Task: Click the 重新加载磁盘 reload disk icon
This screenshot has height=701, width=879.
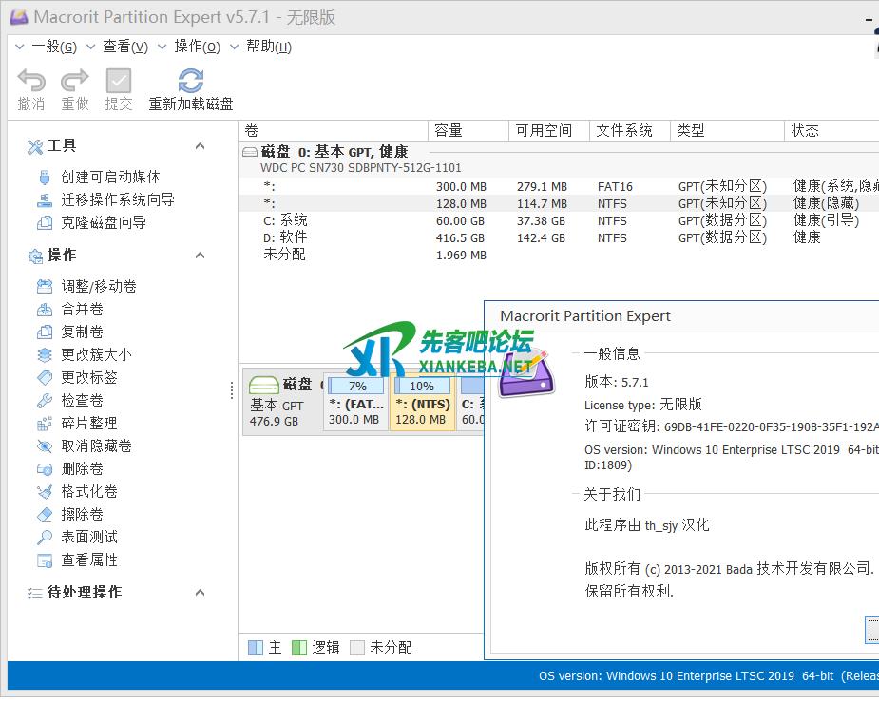Action: [x=191, y=81]
